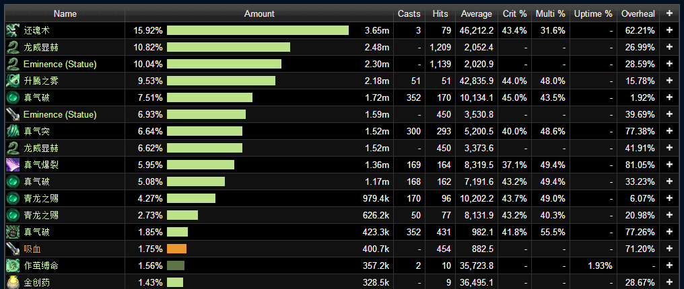Expand the 升腾之雾 row details
The image size is (684, 289).
click(x=670, y=81)
